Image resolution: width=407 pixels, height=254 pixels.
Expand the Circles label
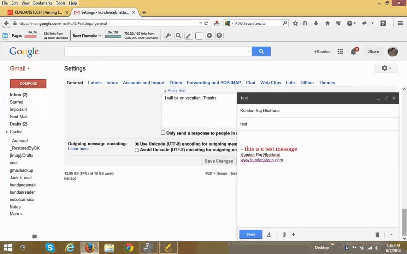point(7,132)
